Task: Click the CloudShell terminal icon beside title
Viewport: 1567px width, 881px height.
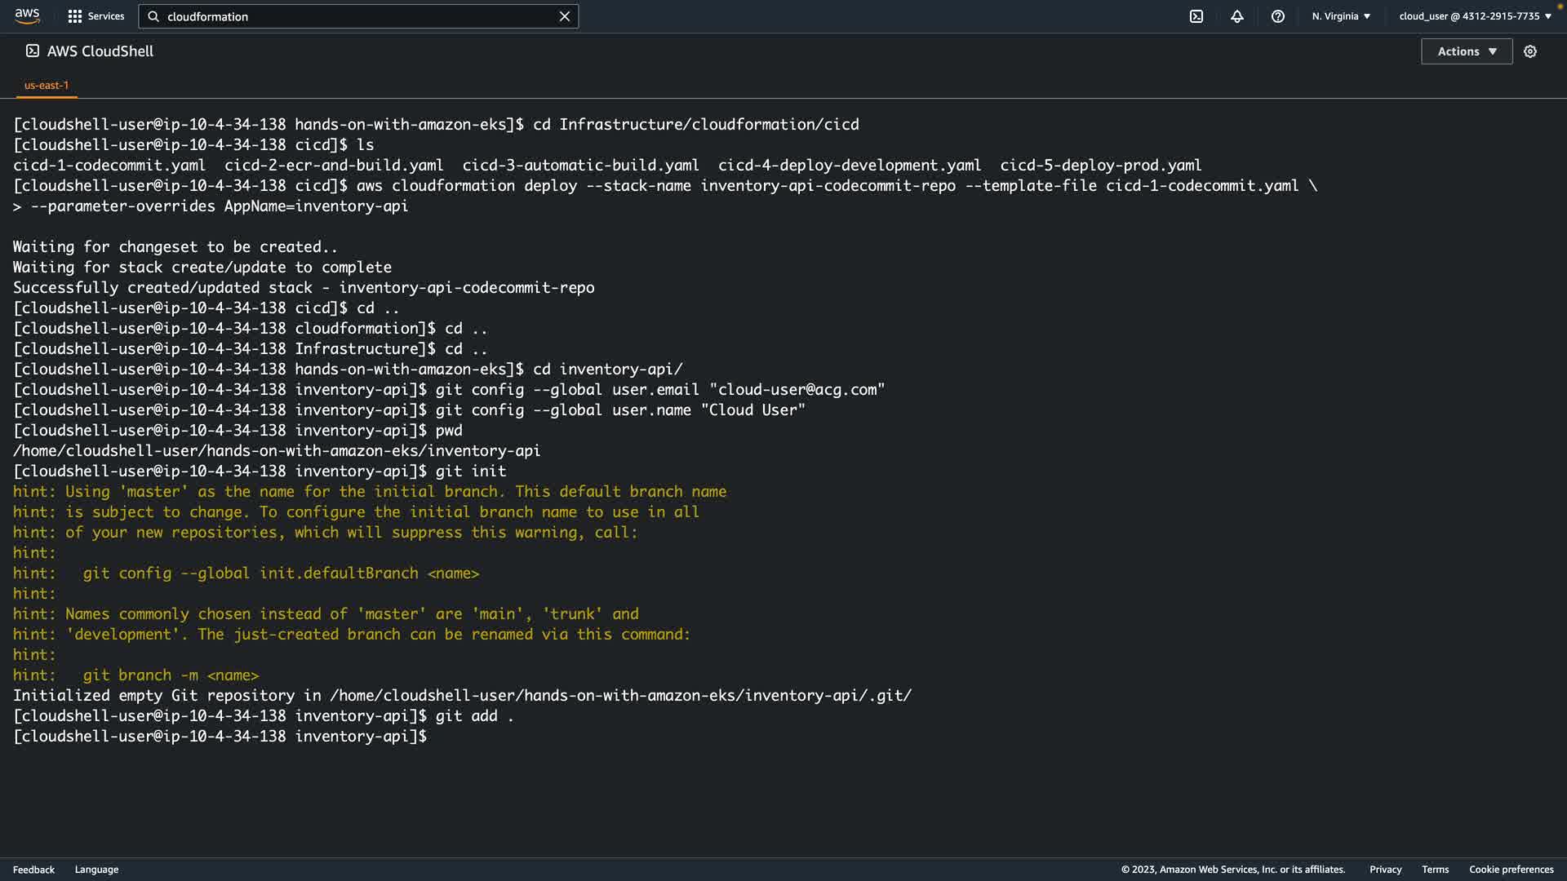Action: tap(33, 51)
